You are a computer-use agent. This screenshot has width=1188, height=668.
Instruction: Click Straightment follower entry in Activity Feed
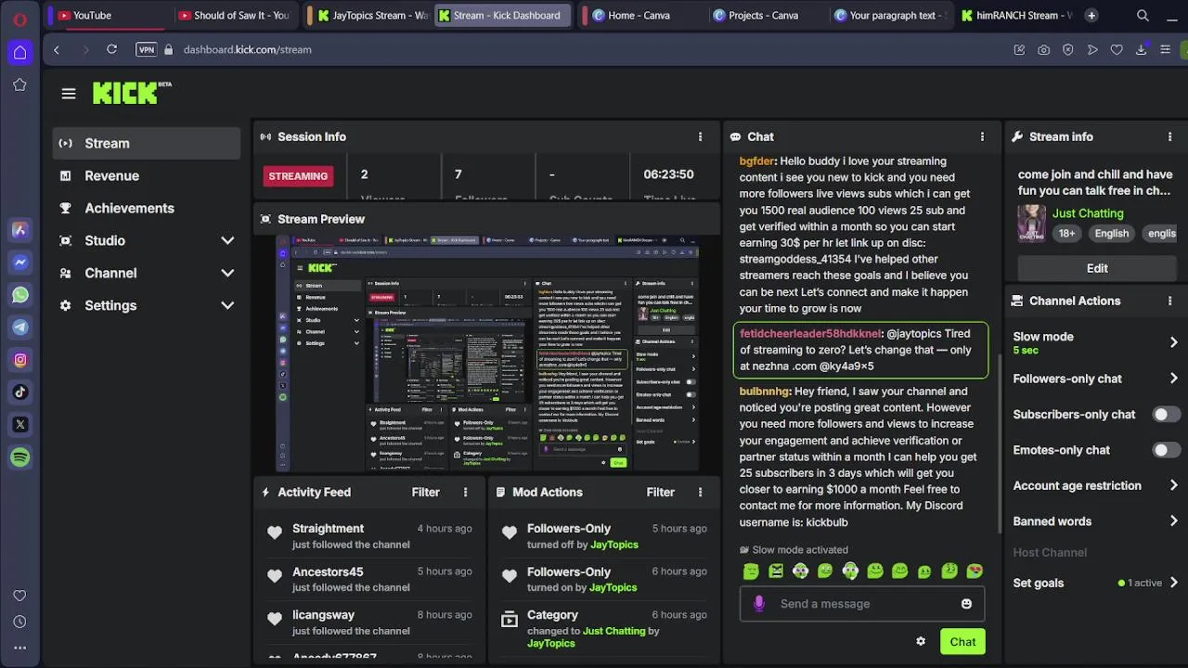369,536
